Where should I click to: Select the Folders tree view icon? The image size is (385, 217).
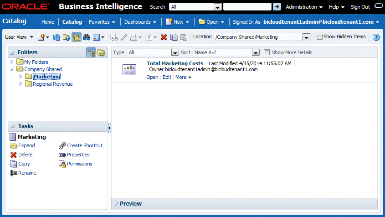[x=91, y=52]
